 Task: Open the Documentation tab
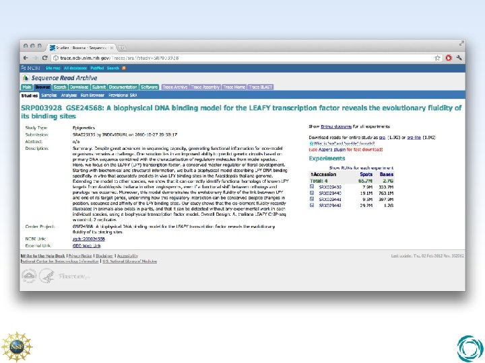[x=123, y=87]
